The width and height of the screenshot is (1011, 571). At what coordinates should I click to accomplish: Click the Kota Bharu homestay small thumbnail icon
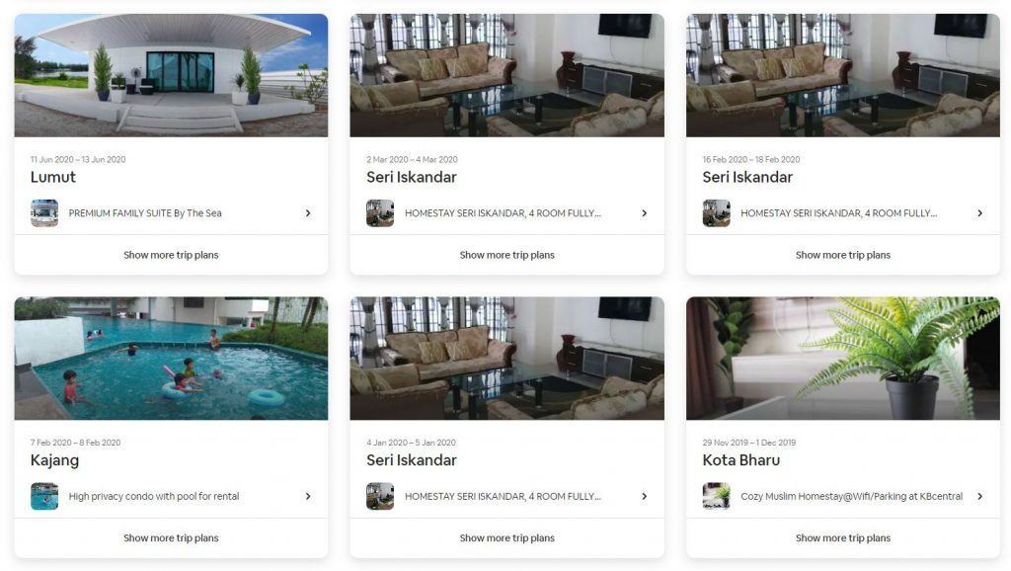pos(717,496)
